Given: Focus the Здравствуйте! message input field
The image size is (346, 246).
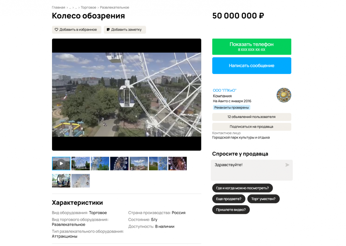Looking at the screenshot, I should (x=251, y=170).
